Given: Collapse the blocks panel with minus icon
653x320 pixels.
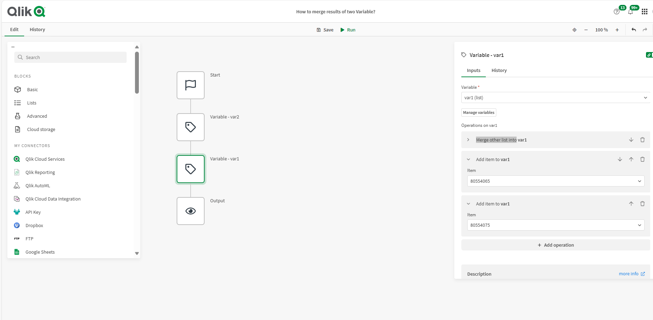Looking at the screenshot, I should (x=13, y=47).
